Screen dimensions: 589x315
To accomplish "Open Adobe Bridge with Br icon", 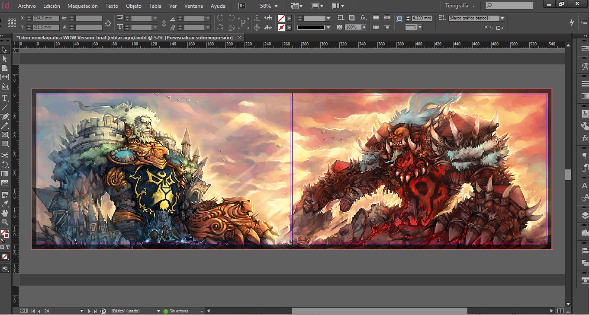I will point(242,6).
